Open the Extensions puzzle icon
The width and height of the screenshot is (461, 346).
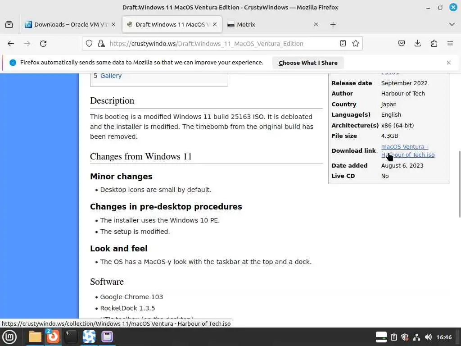pyautogui.click(x=434, y=44)
